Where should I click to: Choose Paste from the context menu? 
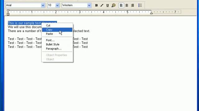[57, 34]
